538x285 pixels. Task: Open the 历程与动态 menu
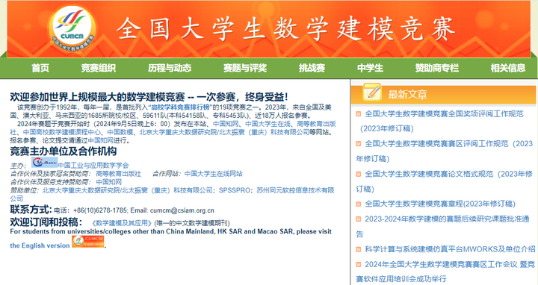coord(170,68)
